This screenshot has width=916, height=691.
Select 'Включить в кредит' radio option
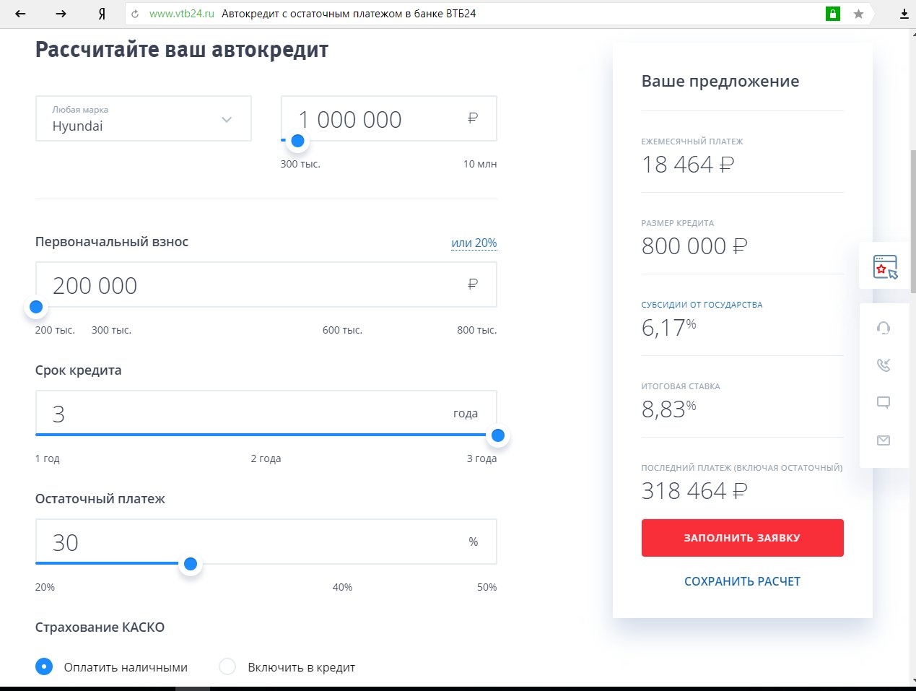pos(227,666)
